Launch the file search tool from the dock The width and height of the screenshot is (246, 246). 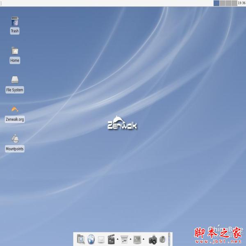(81, 239)
